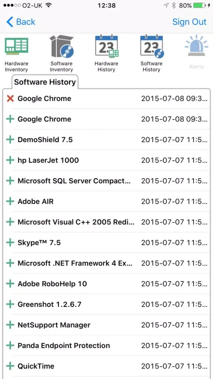
Task: Select the NetSupport Manager row
Action: [x=106, y=325]
